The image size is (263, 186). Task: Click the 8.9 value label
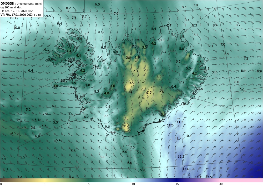pyautogui.click(x=201, y=89)
